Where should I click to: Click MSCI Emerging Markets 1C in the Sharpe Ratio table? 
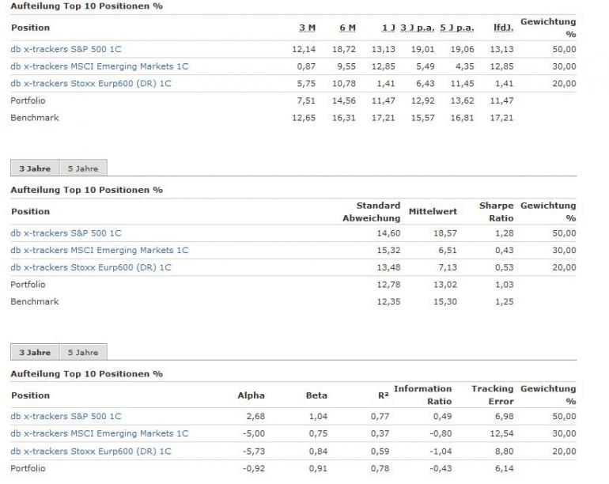pyautogui.click(x=99, y=251)
